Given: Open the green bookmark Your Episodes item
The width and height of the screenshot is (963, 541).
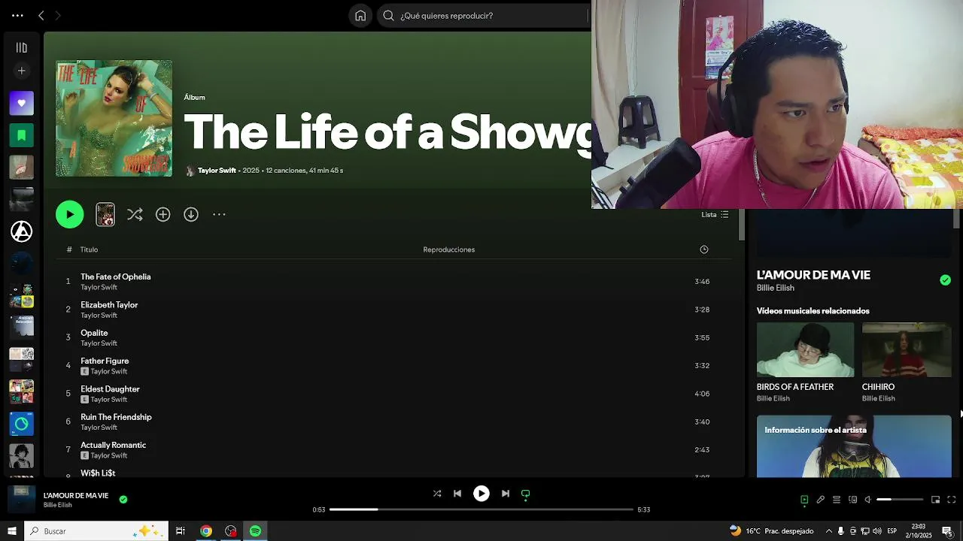Looking at the screenshot, I should pyautogui.click(x=21, y=135).
